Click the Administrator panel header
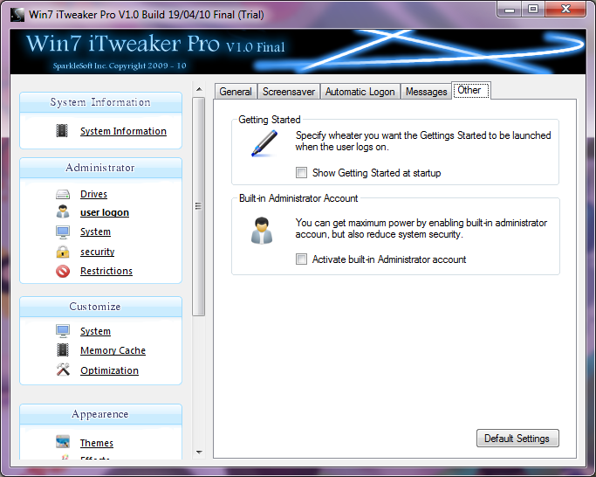 (x=100, y=168)
